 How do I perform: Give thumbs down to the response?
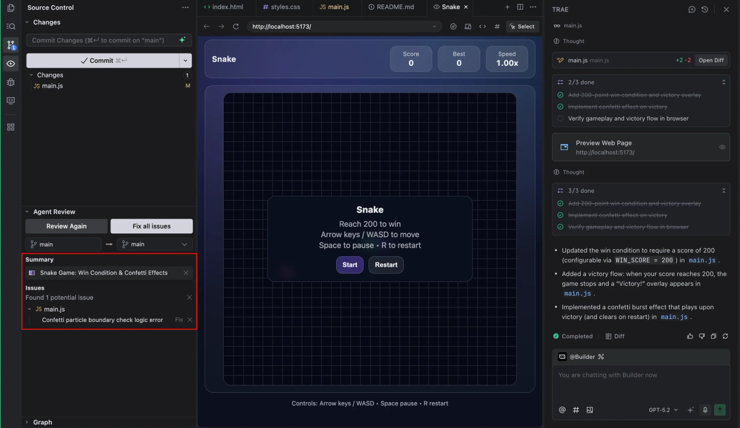point(702,336)
